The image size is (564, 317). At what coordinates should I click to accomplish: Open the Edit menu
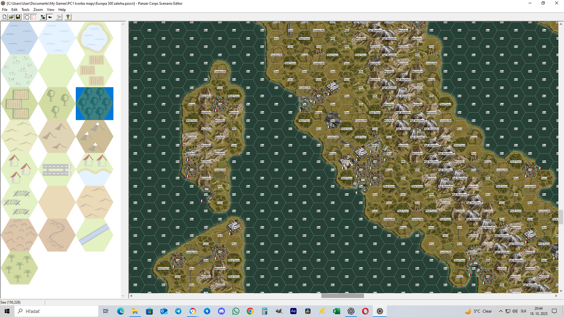[x=15, y=10]
